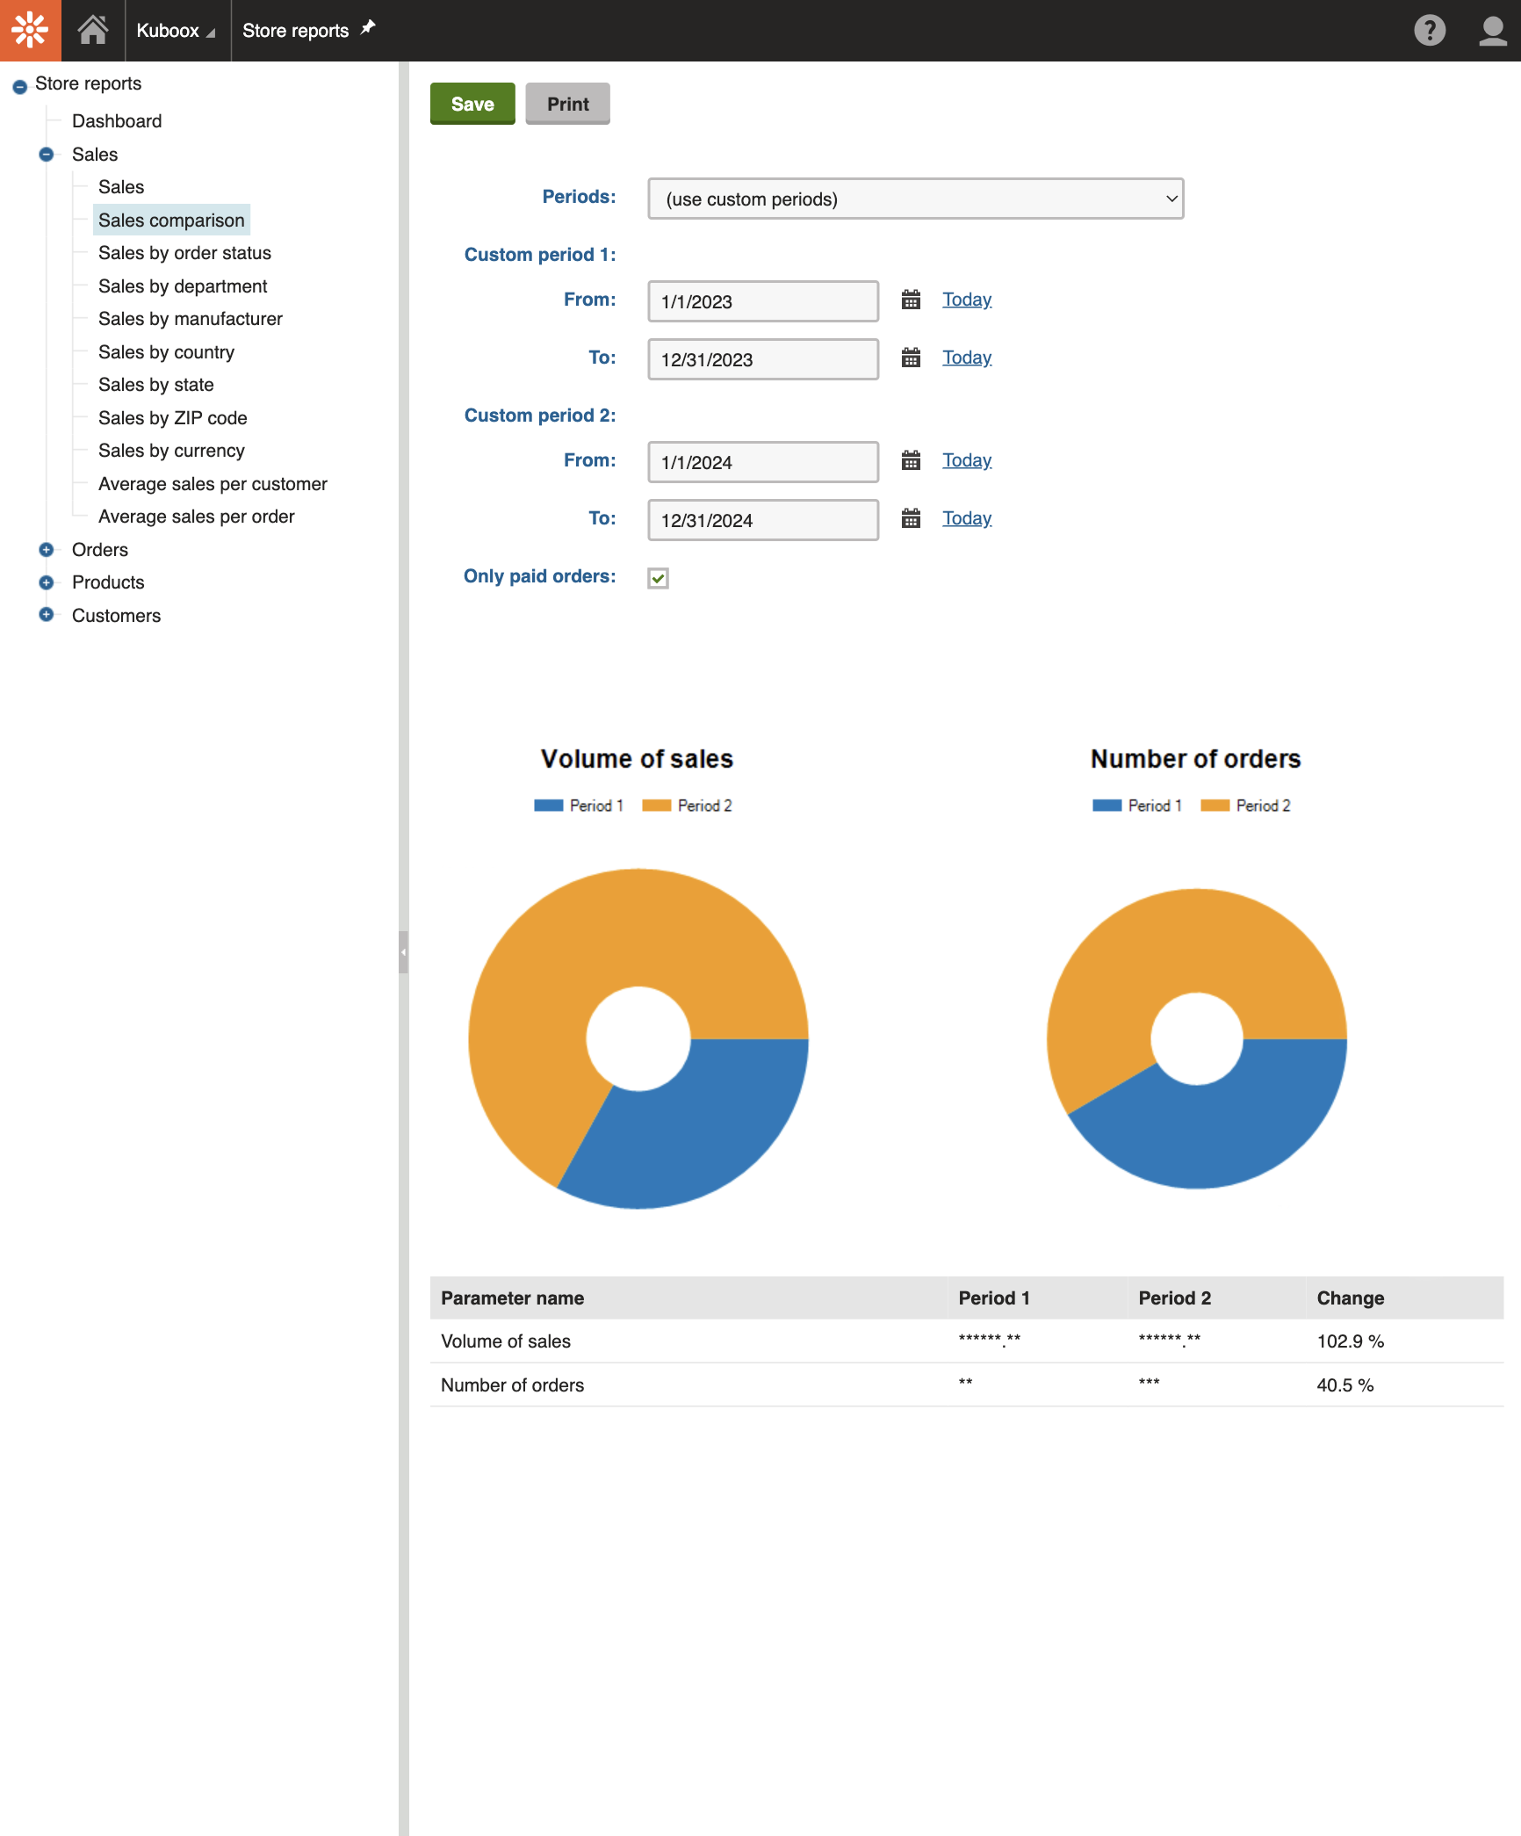Uncheck the Only paid orders checkbox
Viewport: 1521px width, 1836px height.
[658, 578]
